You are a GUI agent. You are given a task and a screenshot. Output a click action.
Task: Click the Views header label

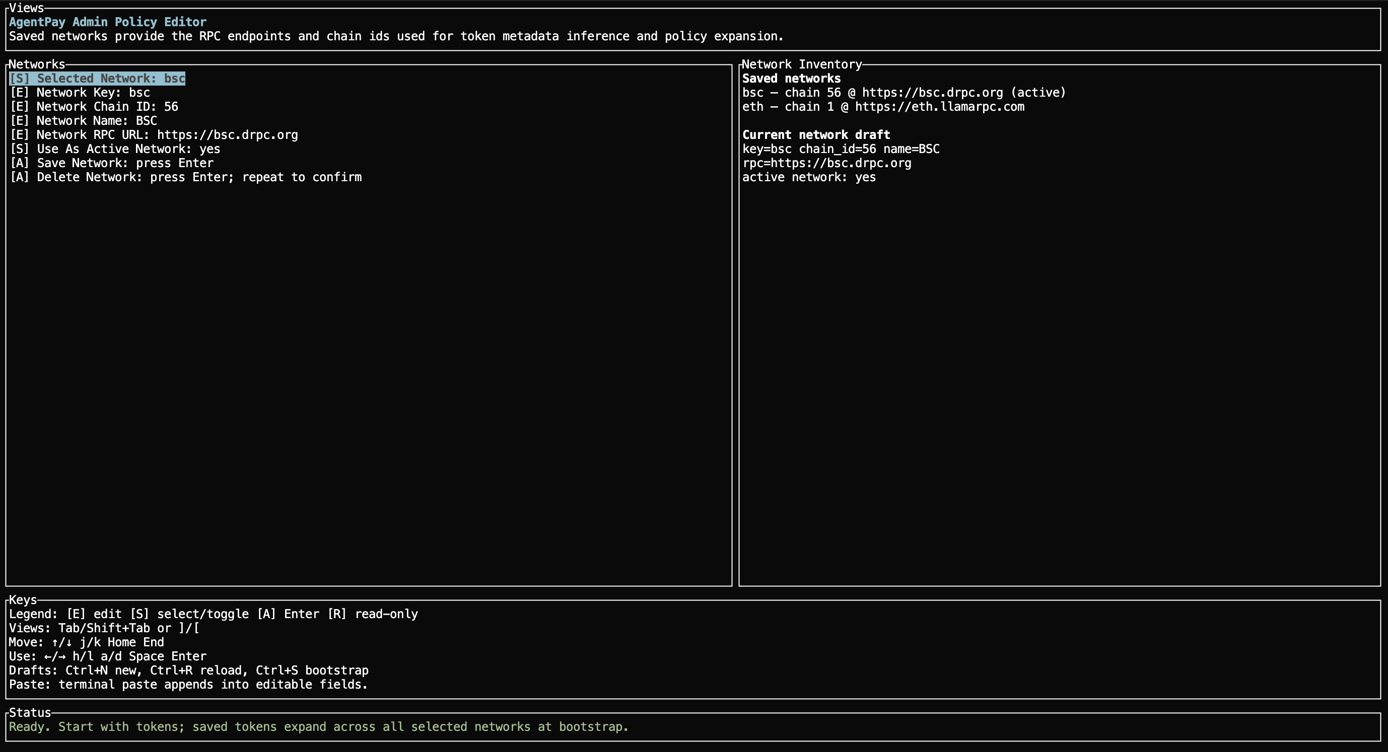26,8
